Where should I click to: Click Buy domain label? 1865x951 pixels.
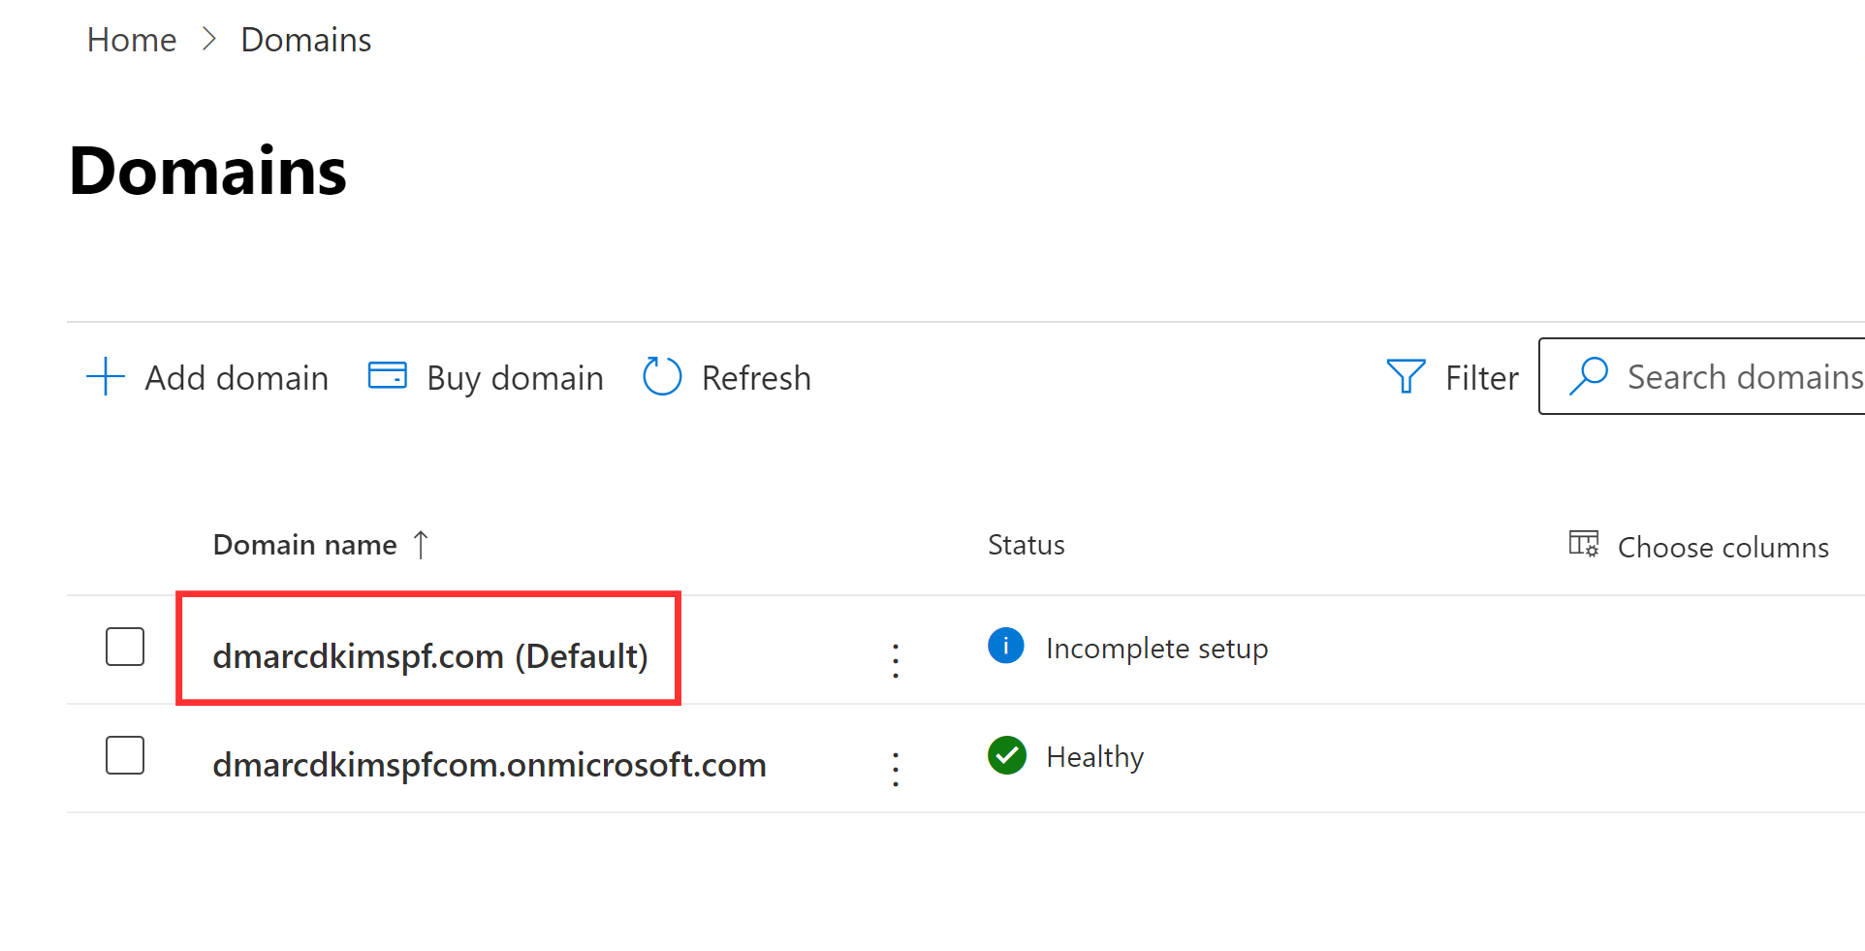(515, 378)
